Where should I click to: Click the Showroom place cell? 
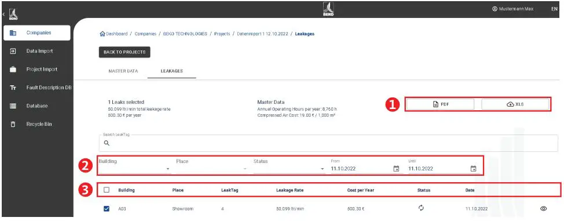coord(183,209)
